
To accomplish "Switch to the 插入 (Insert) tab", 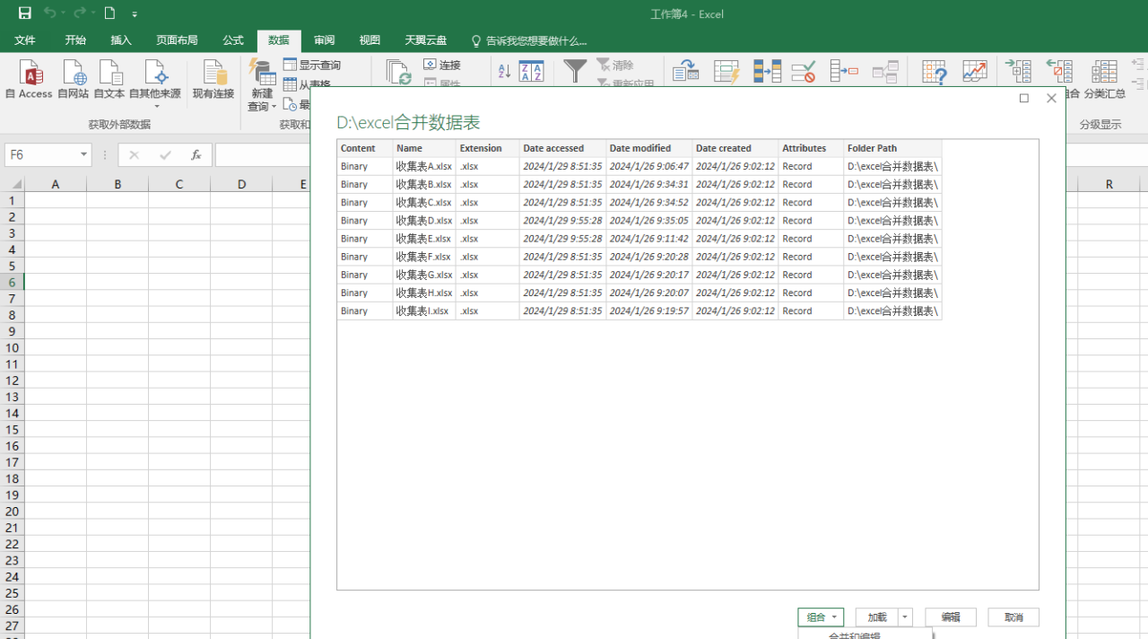I will [121, 40].
